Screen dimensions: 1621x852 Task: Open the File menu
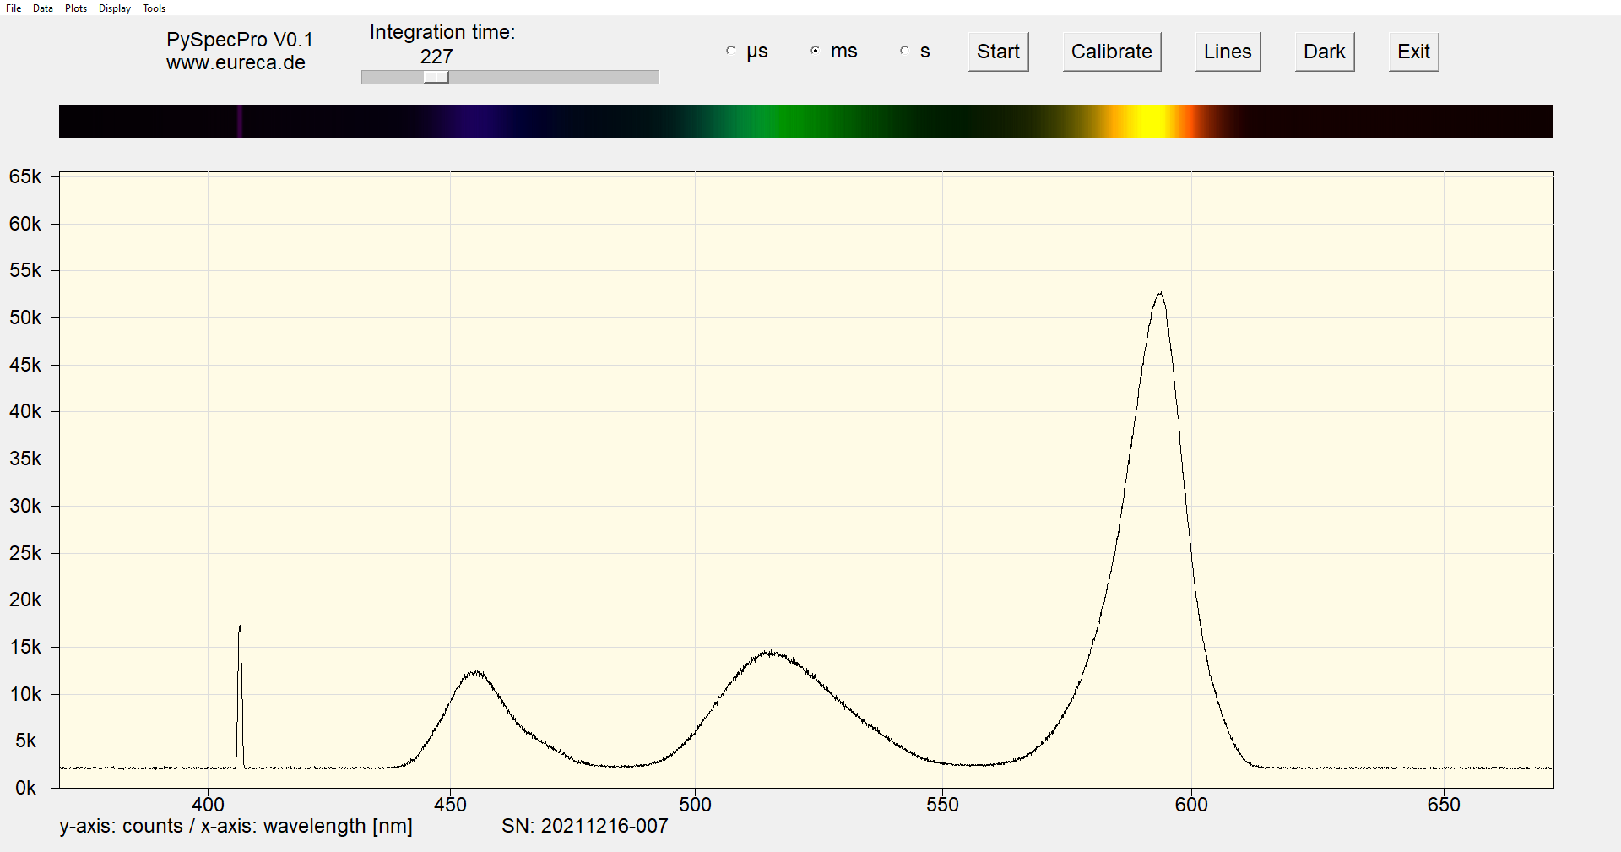click(14, 8)
